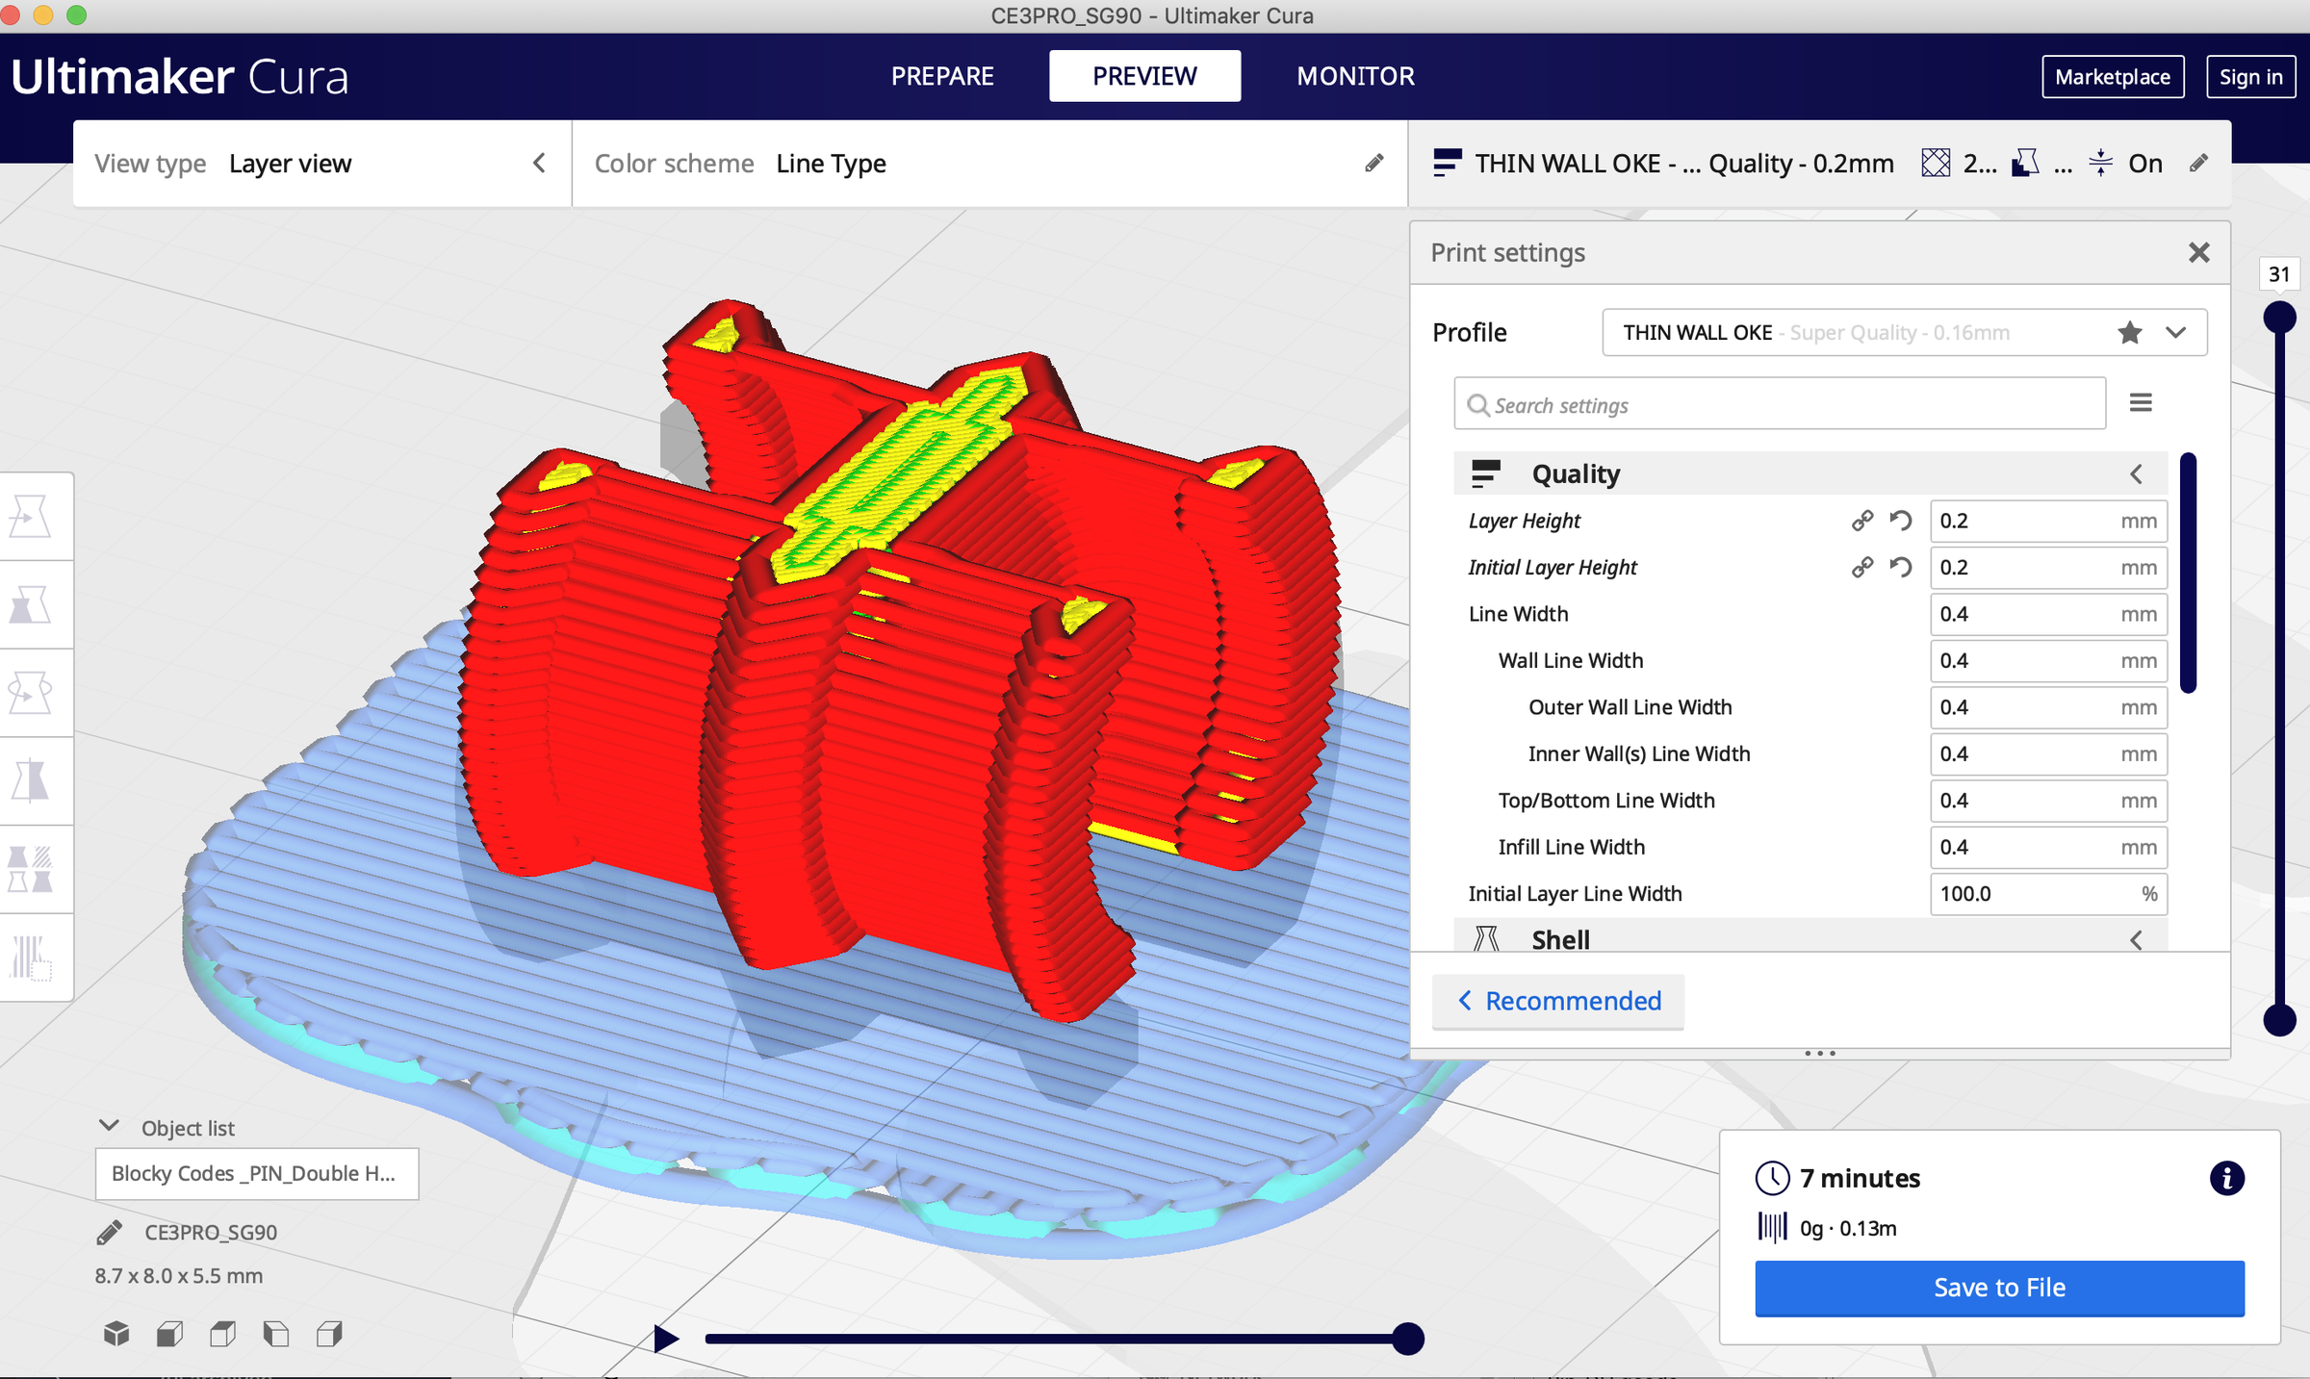This screenshot has height=1379, width=2310.
Task: Reset Layer Height with revert arrow
Action: click(1900, 521)
